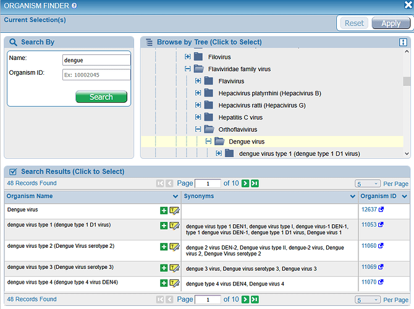The width and height of the screenshot is (414, 309).
Task: Add dengue virus type 4 with plus icon
Action: pyautogui.click(x=164, y=283)
